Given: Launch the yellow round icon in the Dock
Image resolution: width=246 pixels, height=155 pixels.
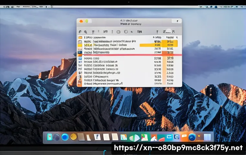Looking at the screenshot, I should [x=73, y=137].
